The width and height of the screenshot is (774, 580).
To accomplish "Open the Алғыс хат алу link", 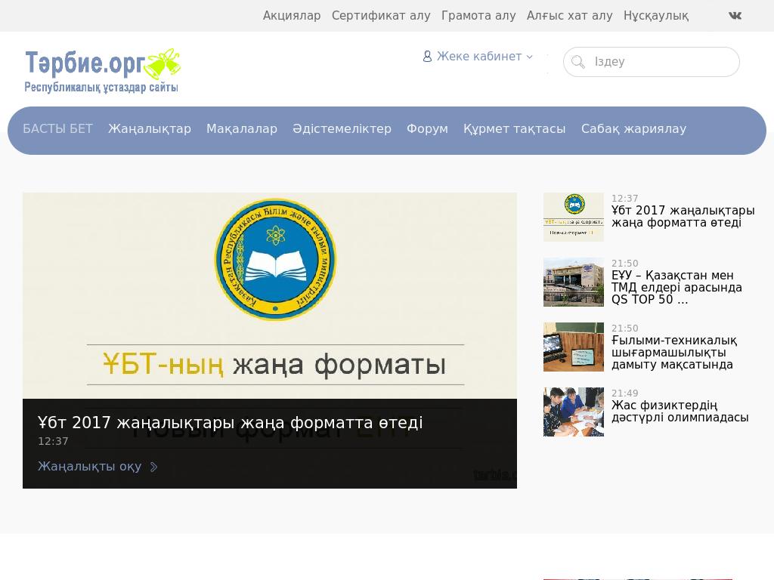I will [570, 16].
